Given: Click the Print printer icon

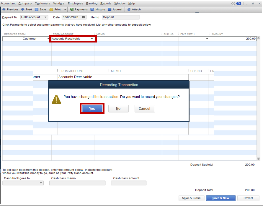Looking at the screenshot, I should 51,9.
